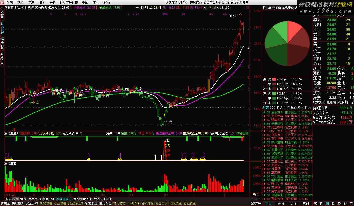Open 一致预期 bottom tab
Viewport: 354px width, 206px height.
click(x=133, y=204)
